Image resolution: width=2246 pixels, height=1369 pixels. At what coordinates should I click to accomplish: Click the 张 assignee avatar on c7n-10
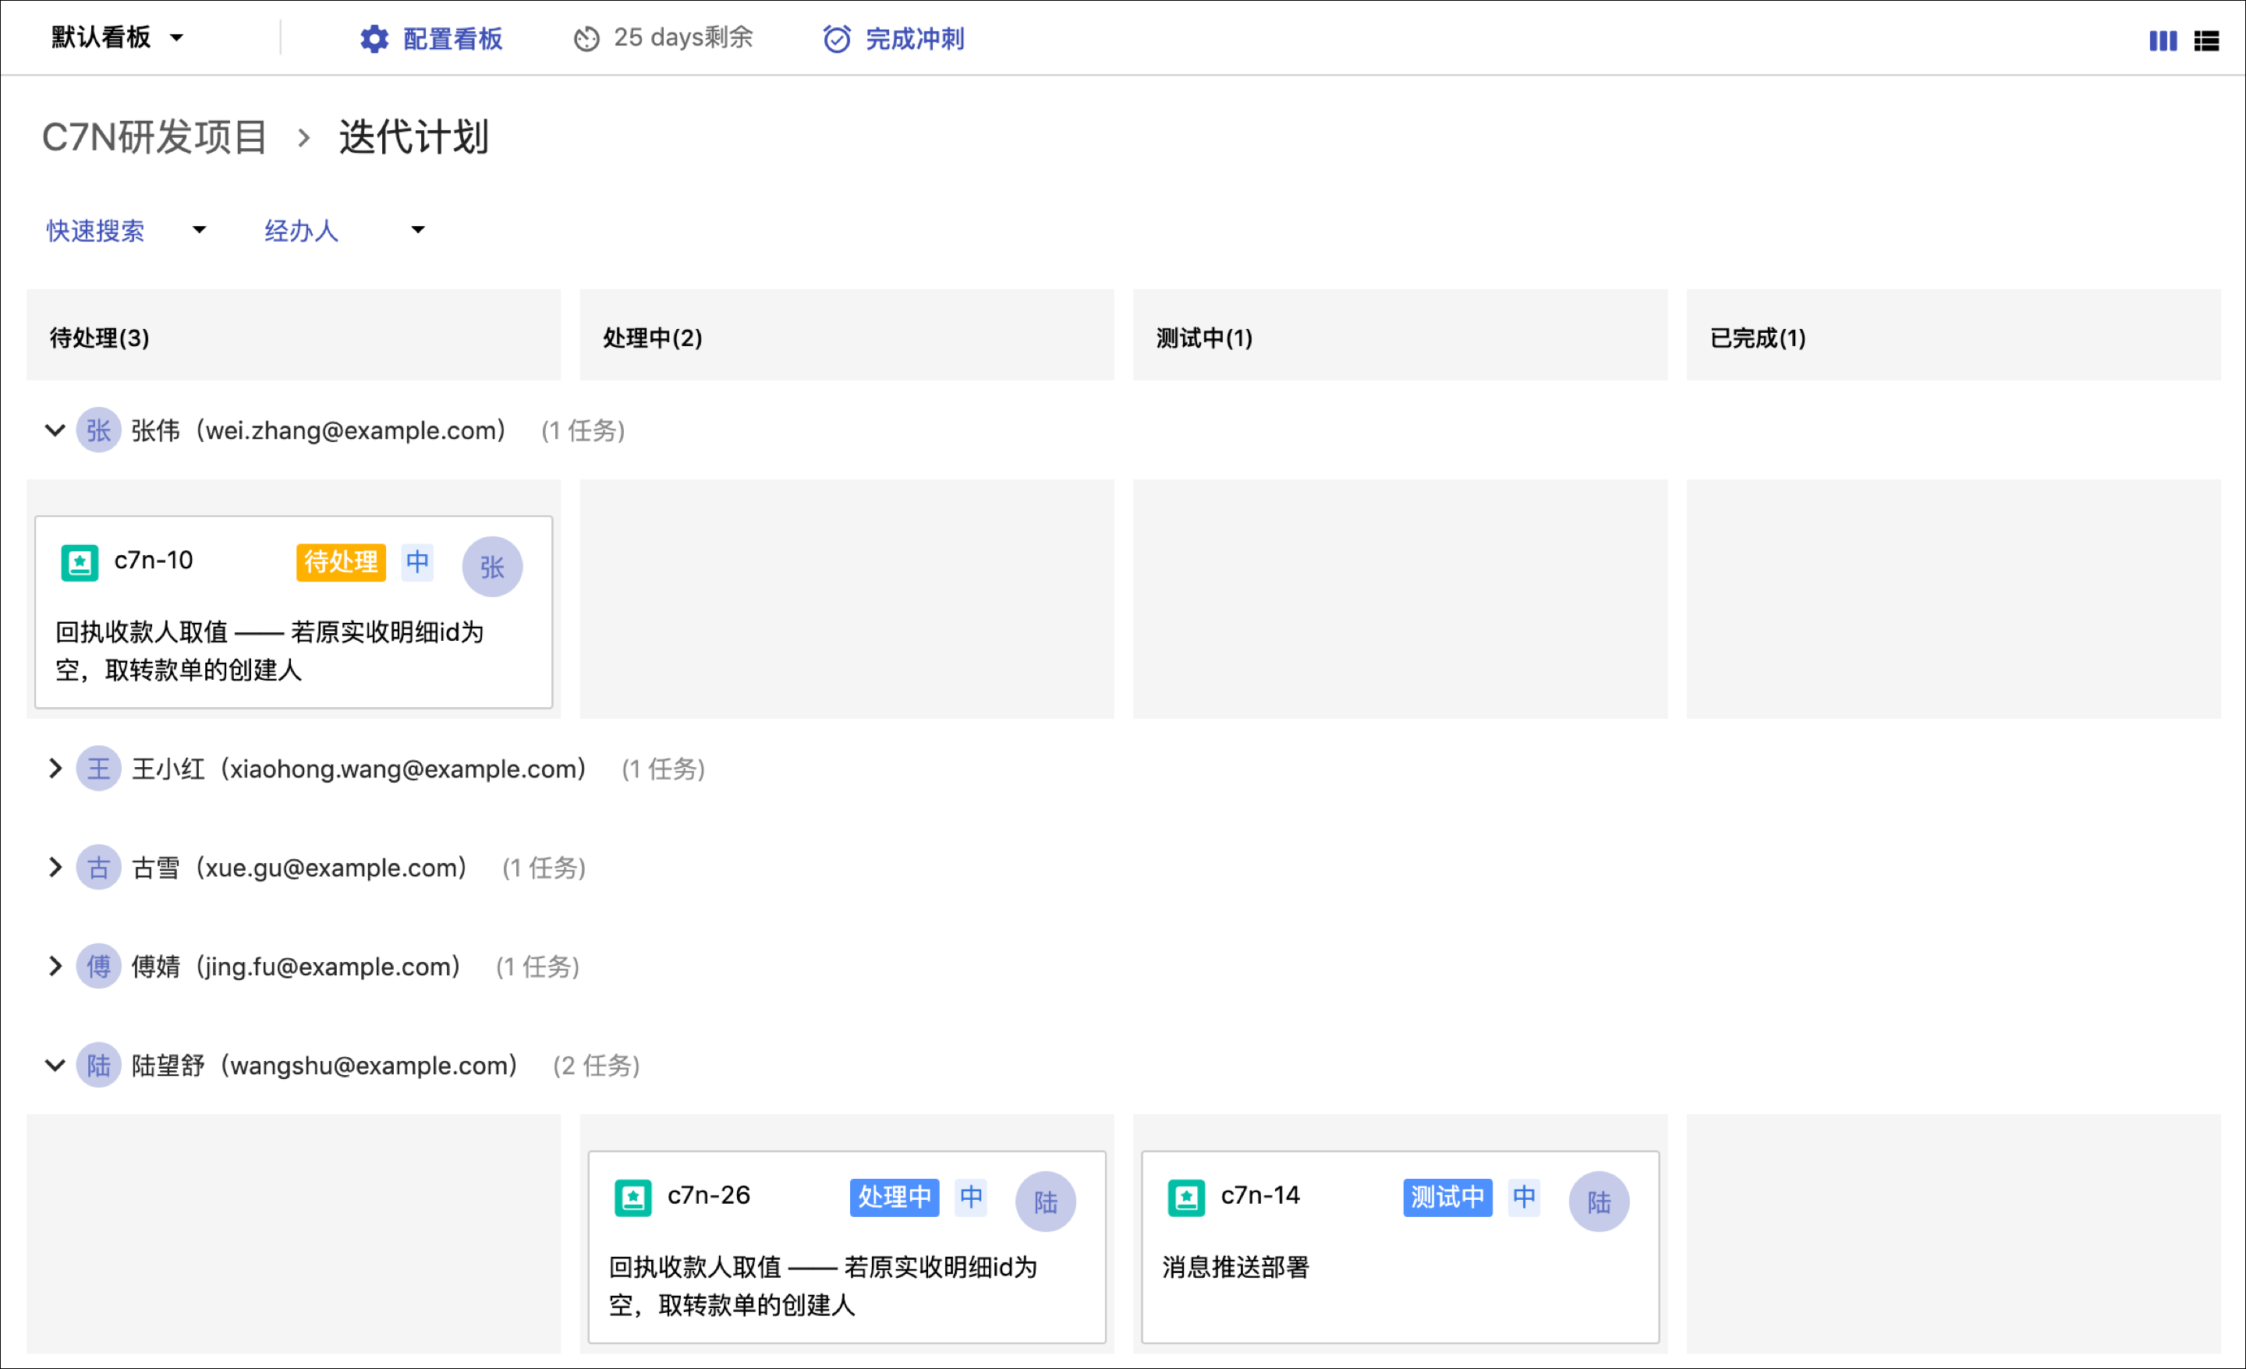click(492, 566)
